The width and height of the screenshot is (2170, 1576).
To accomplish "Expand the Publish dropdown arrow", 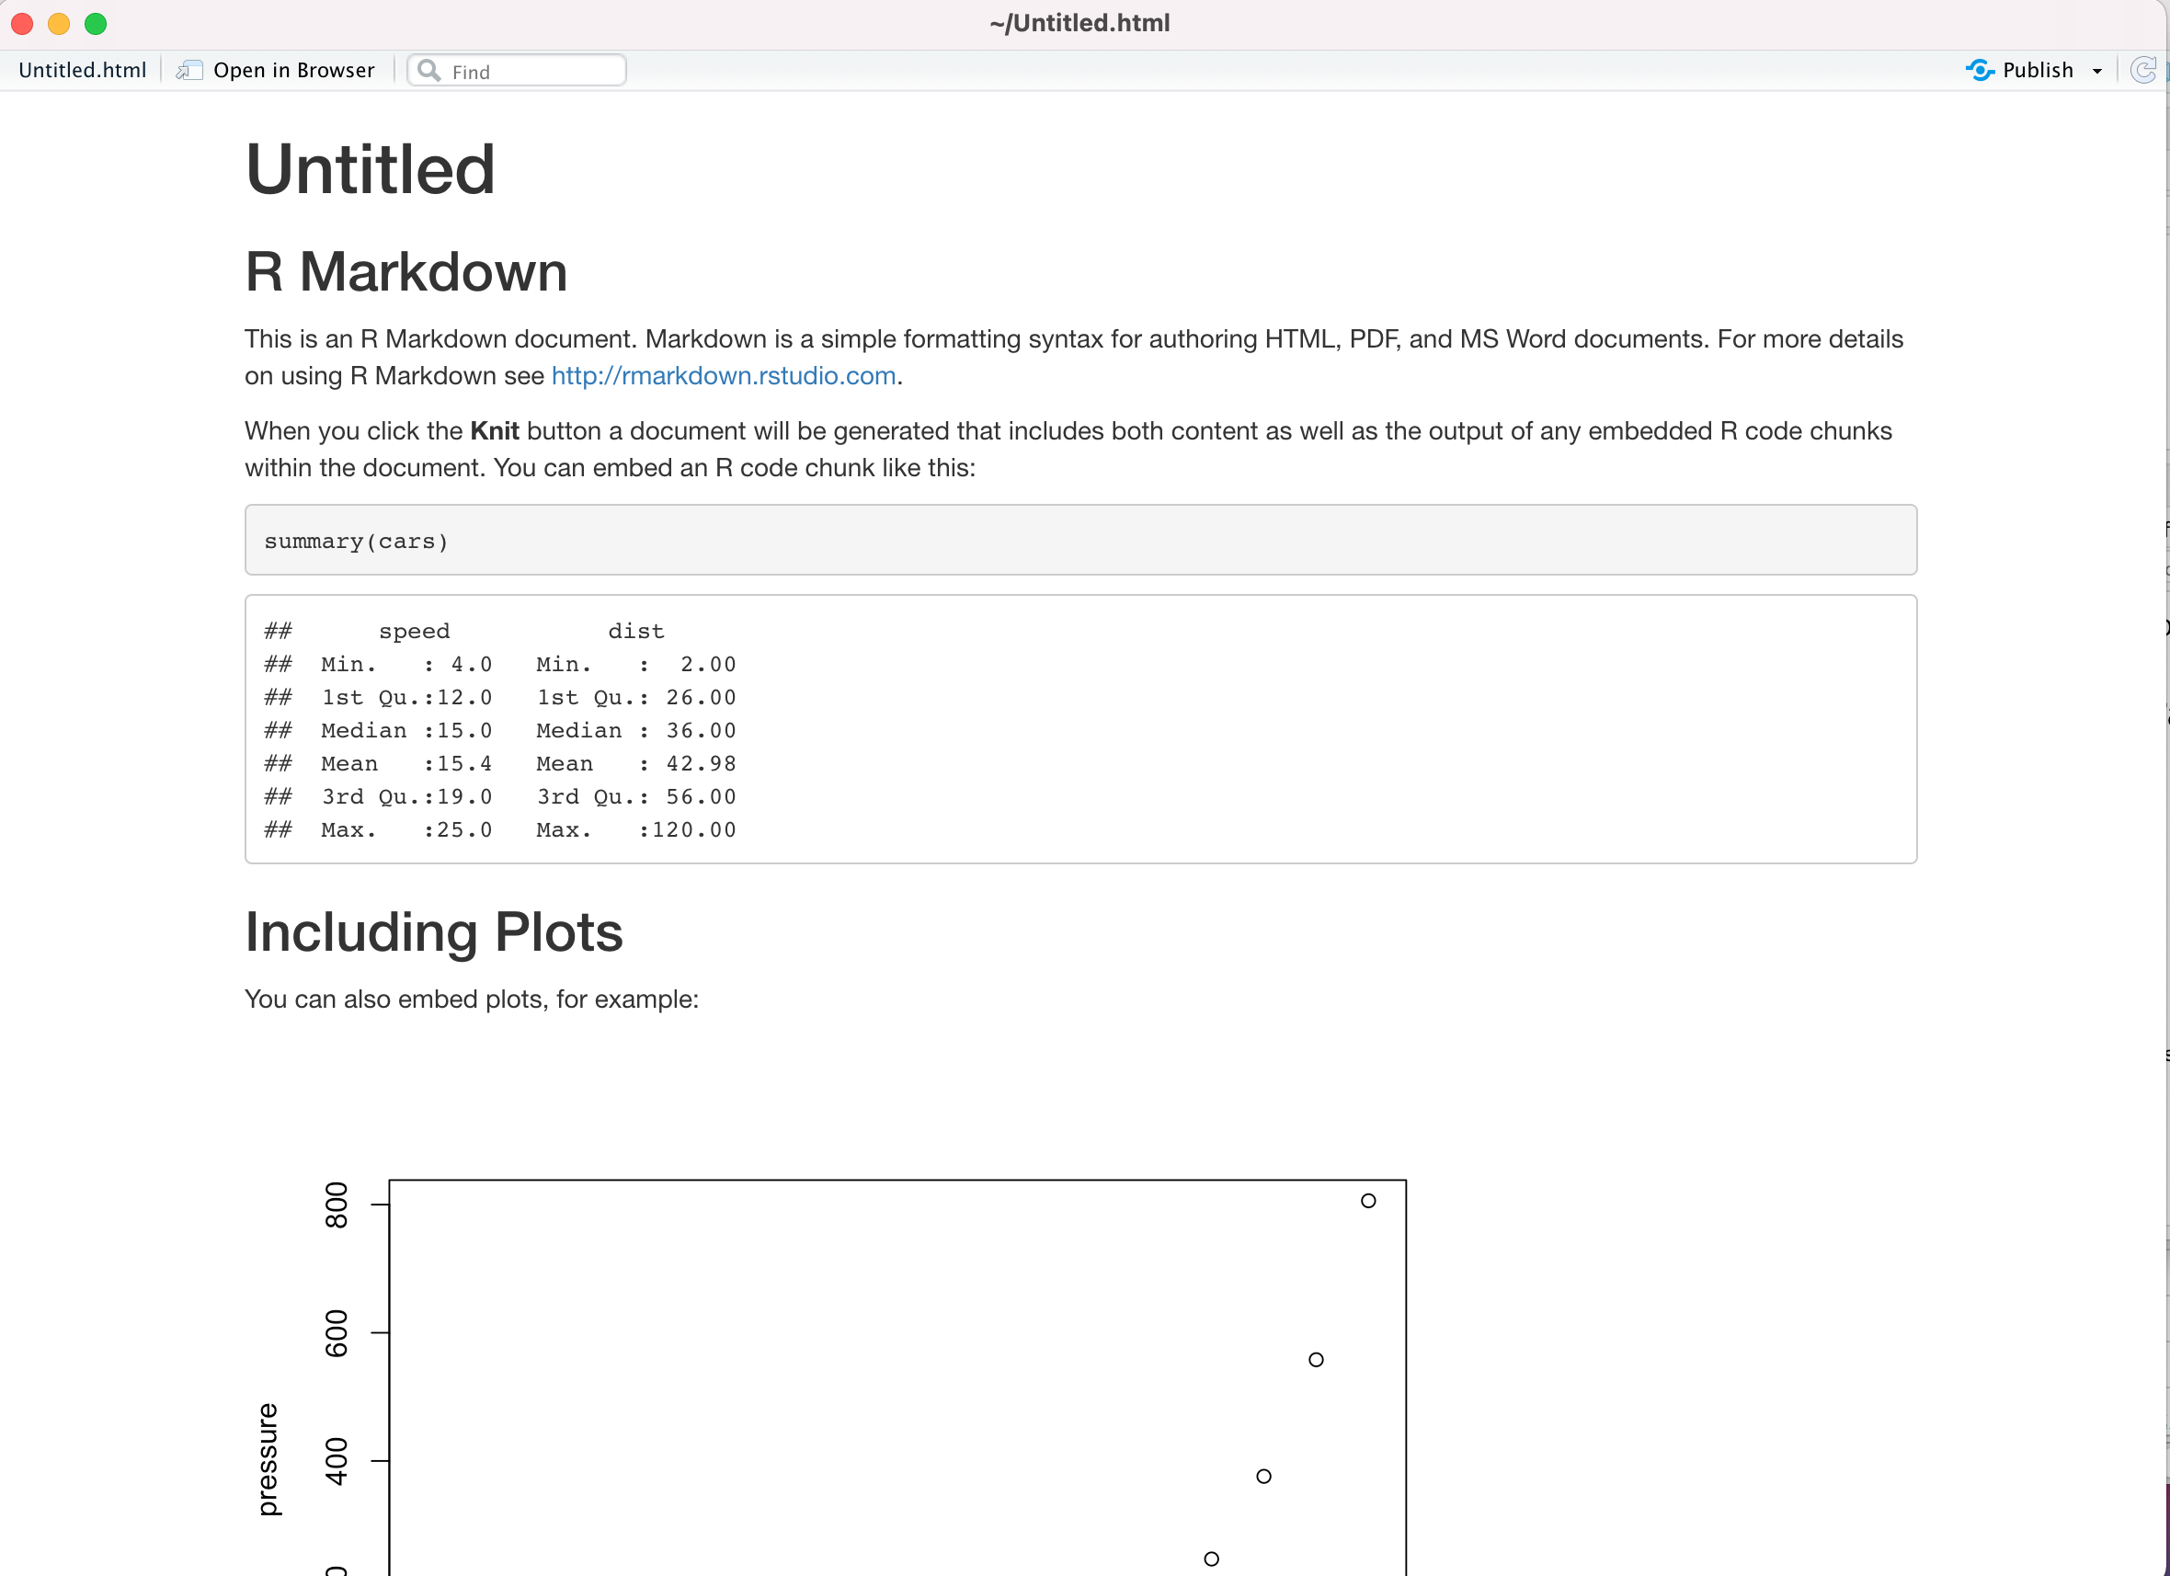I will click(x=2097, y=71).
